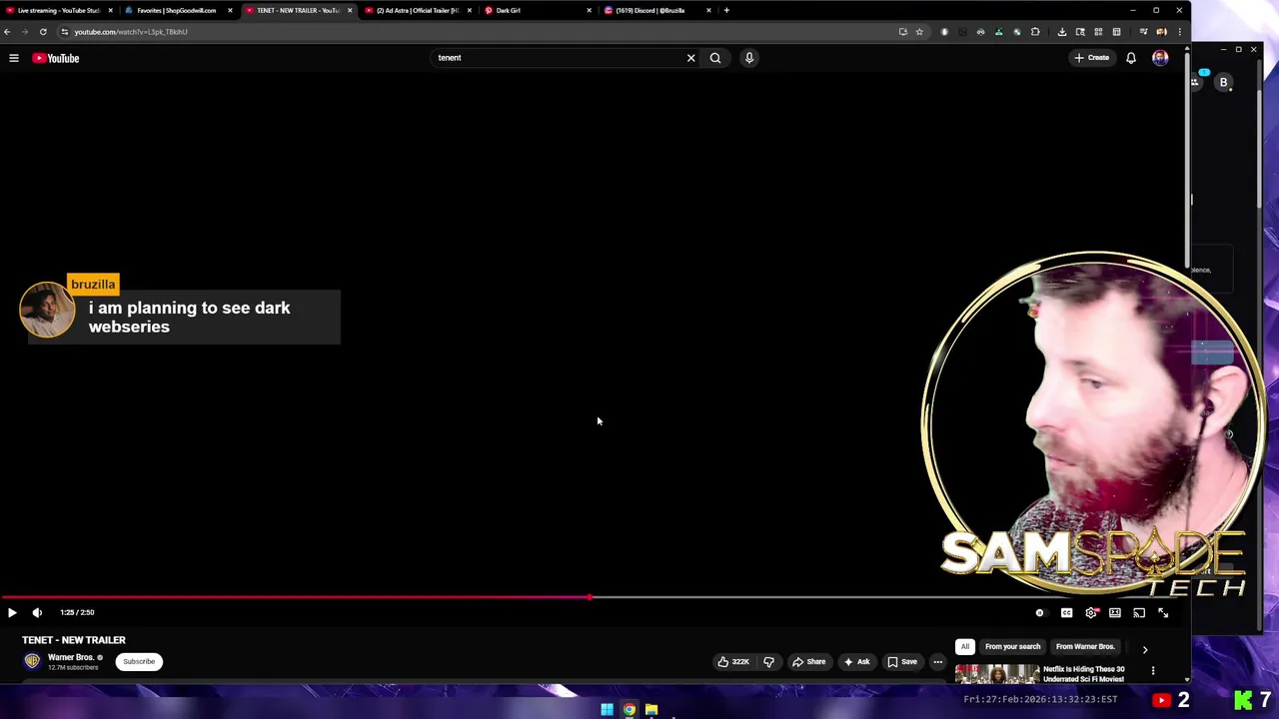The image size is (1279, 719).
Task: Open the player settings gear
Action: [1091, 613]
